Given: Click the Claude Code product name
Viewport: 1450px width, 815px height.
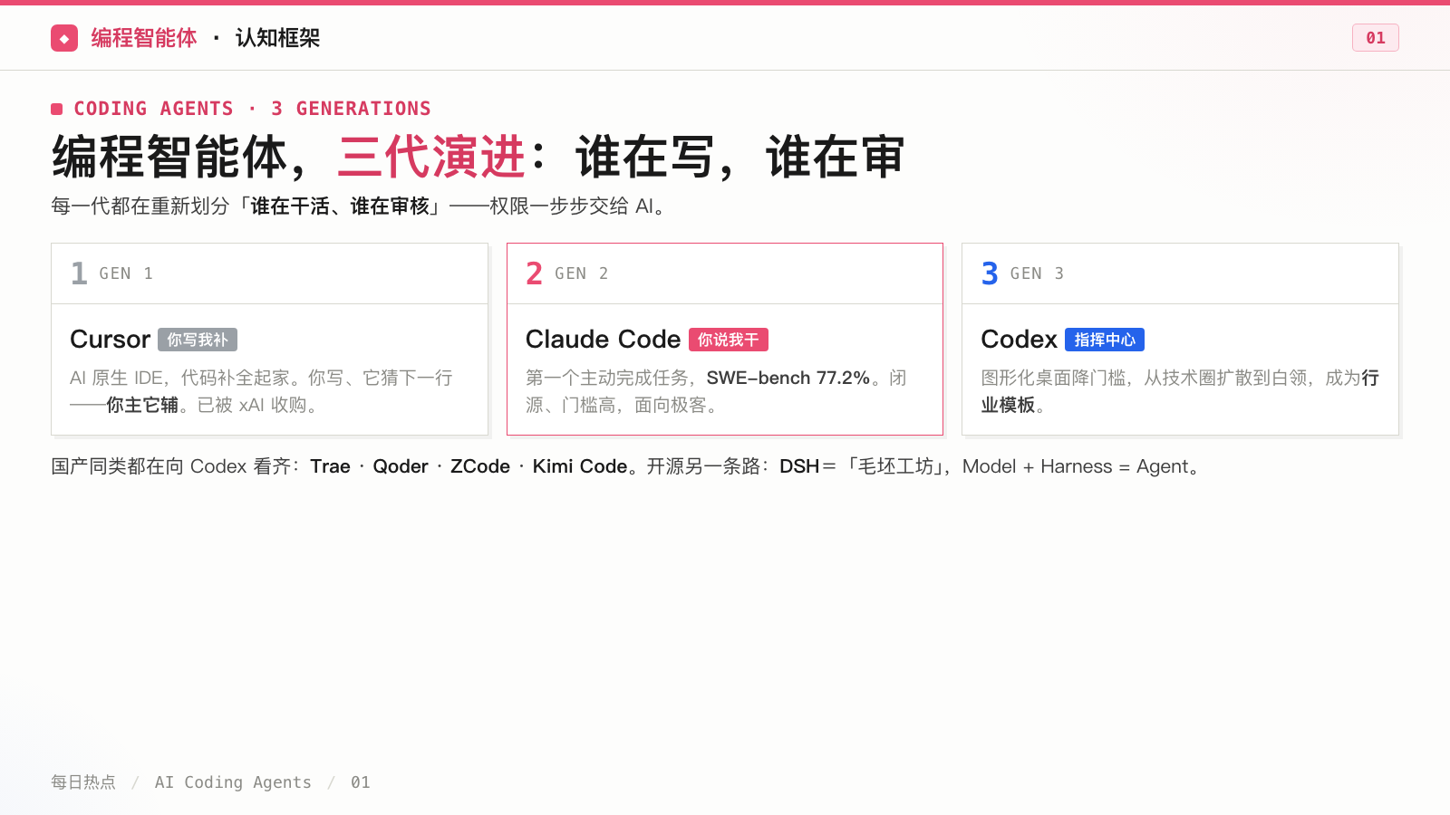Looking at the screenshot, I should click(x=603, y=340).
